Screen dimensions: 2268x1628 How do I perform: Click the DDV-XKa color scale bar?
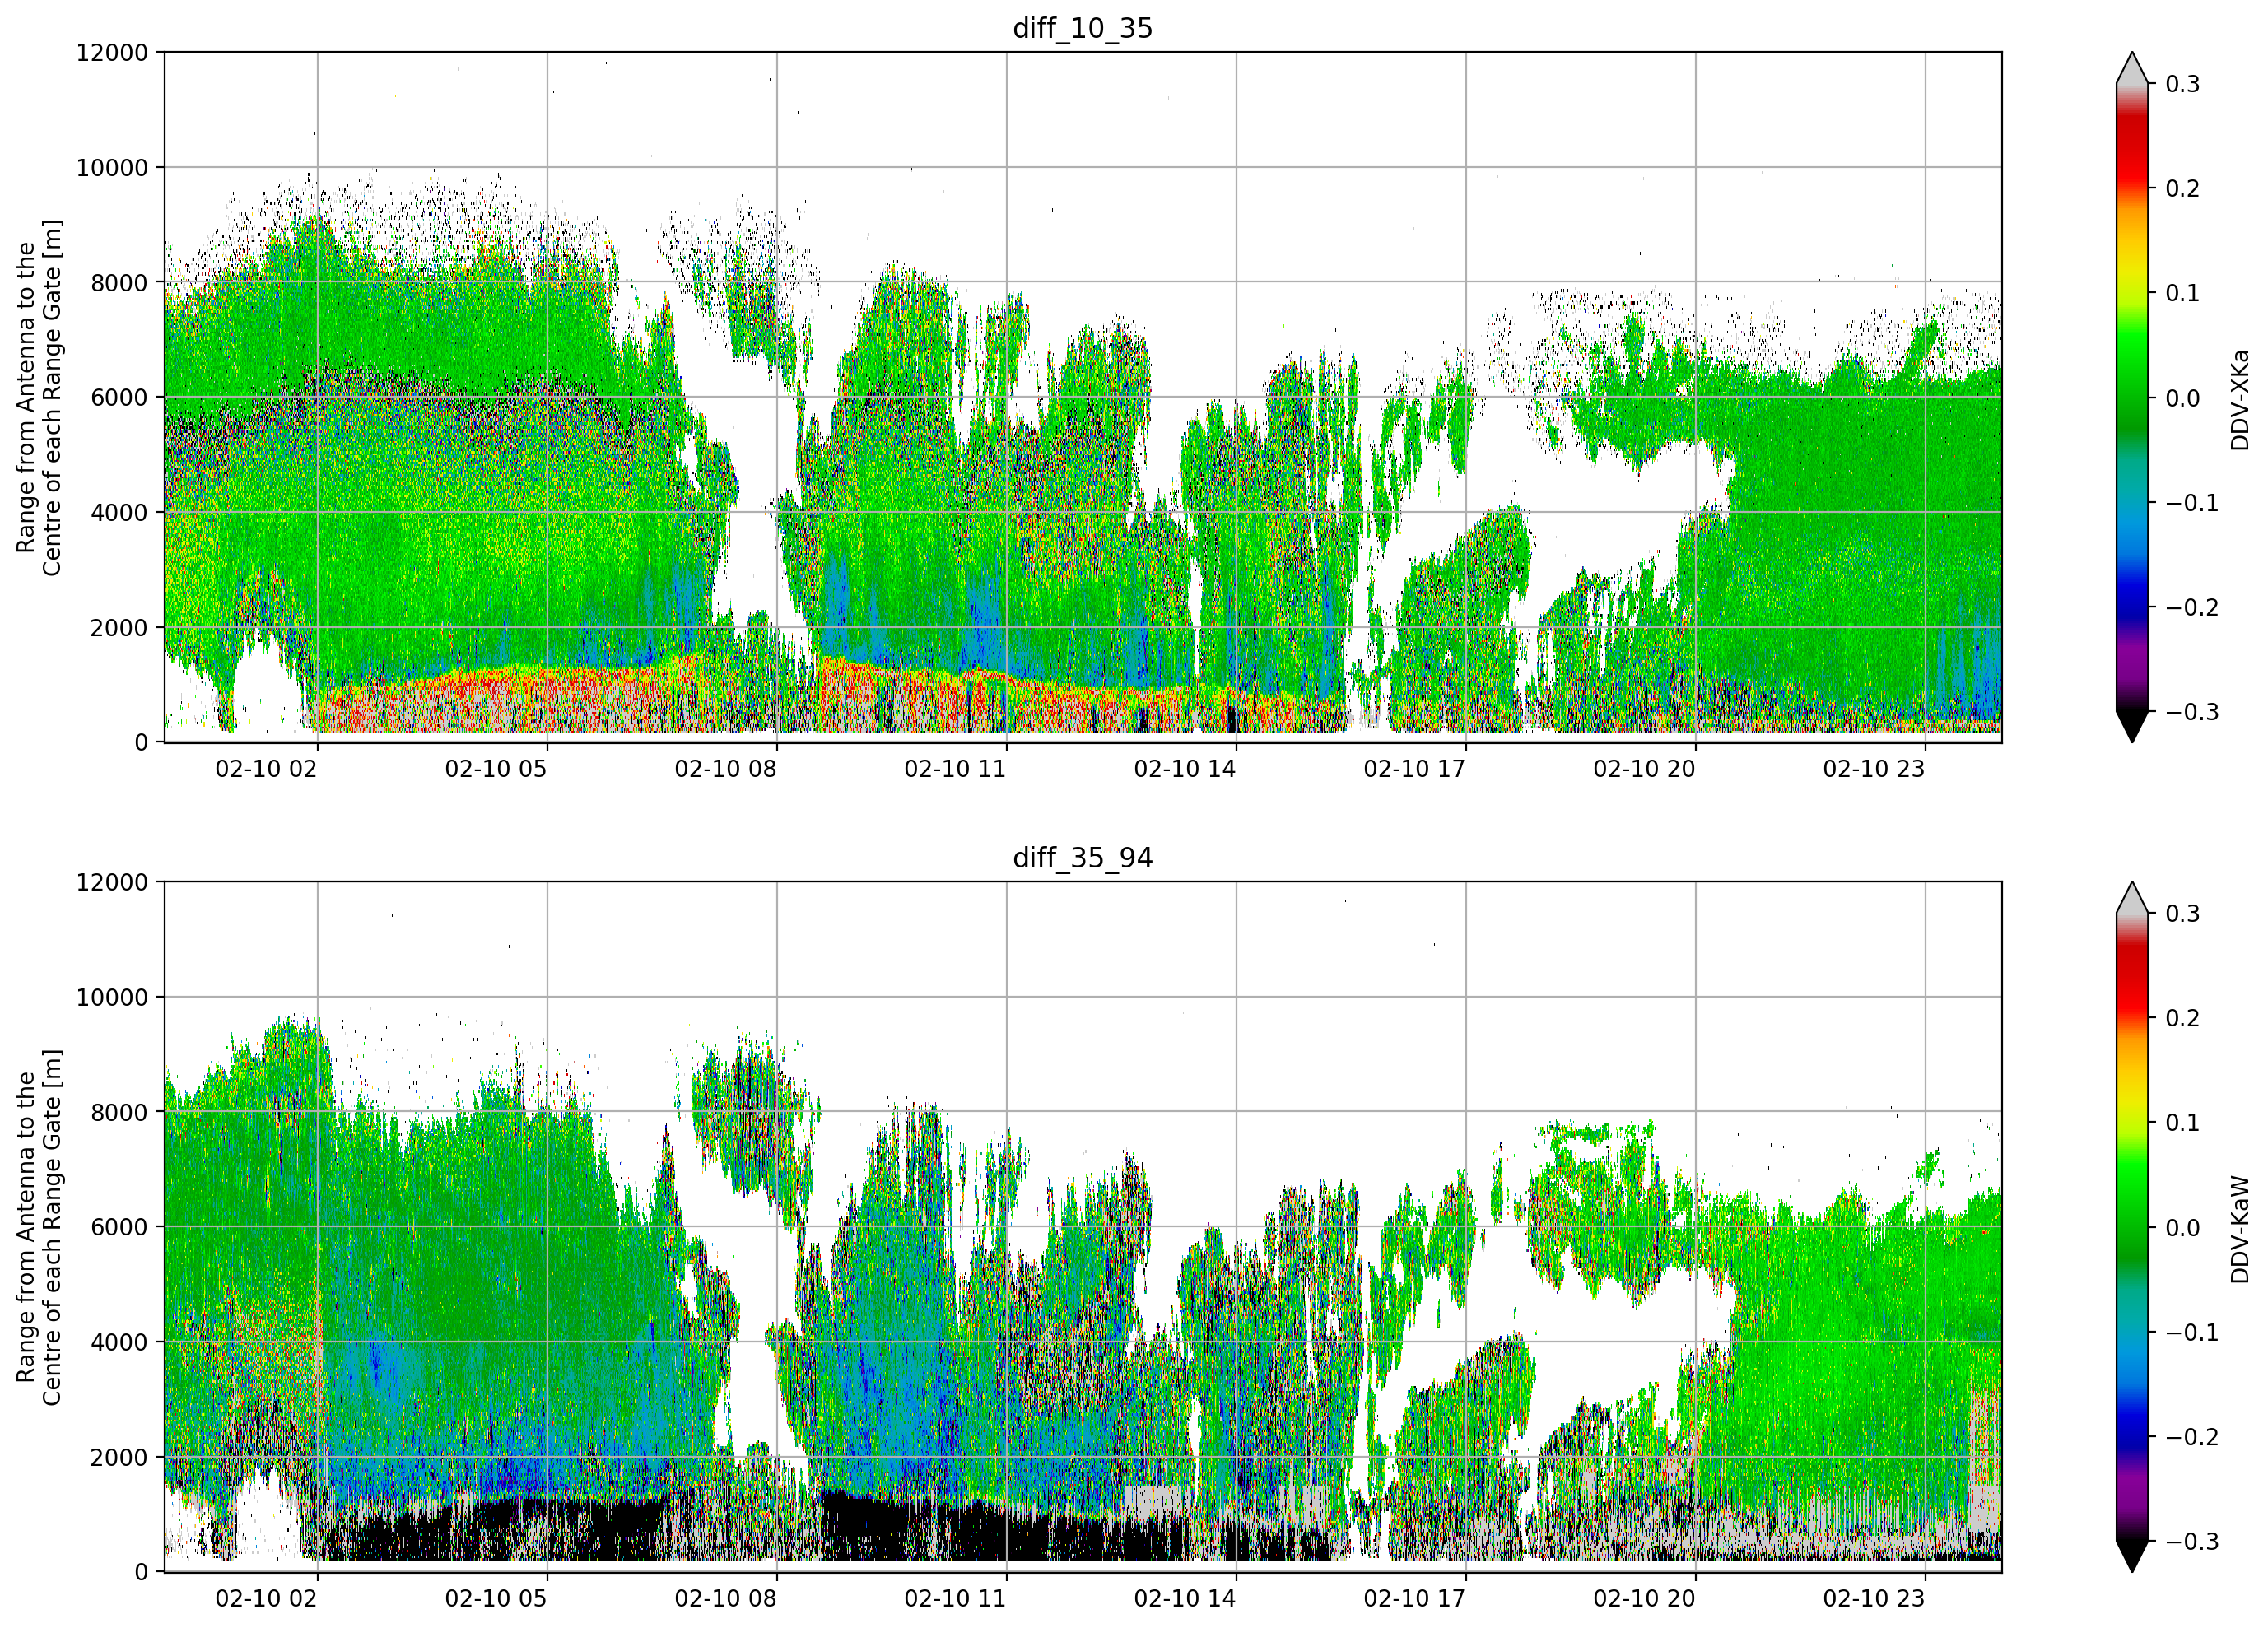coord(2132,397)
